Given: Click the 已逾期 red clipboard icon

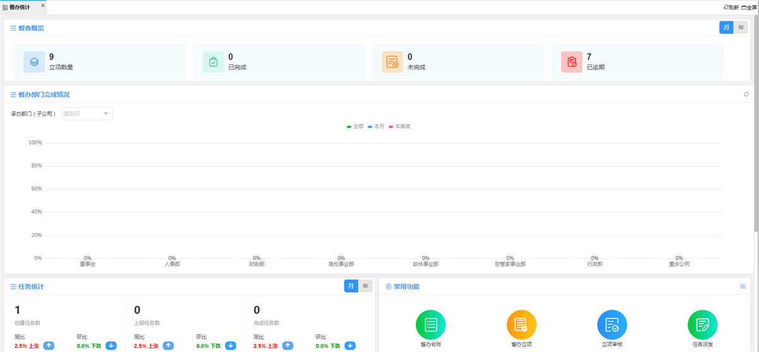Looking at the screenshot, I should [571, 62].
